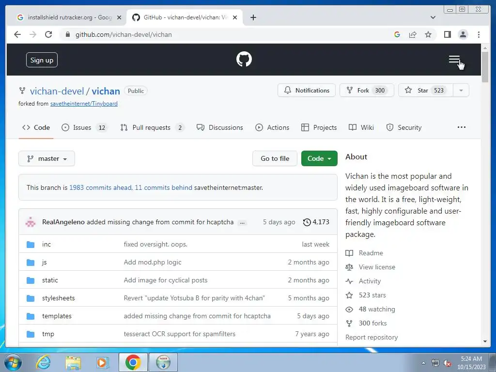Open vichan-devel owner link

tap(57, 91)
